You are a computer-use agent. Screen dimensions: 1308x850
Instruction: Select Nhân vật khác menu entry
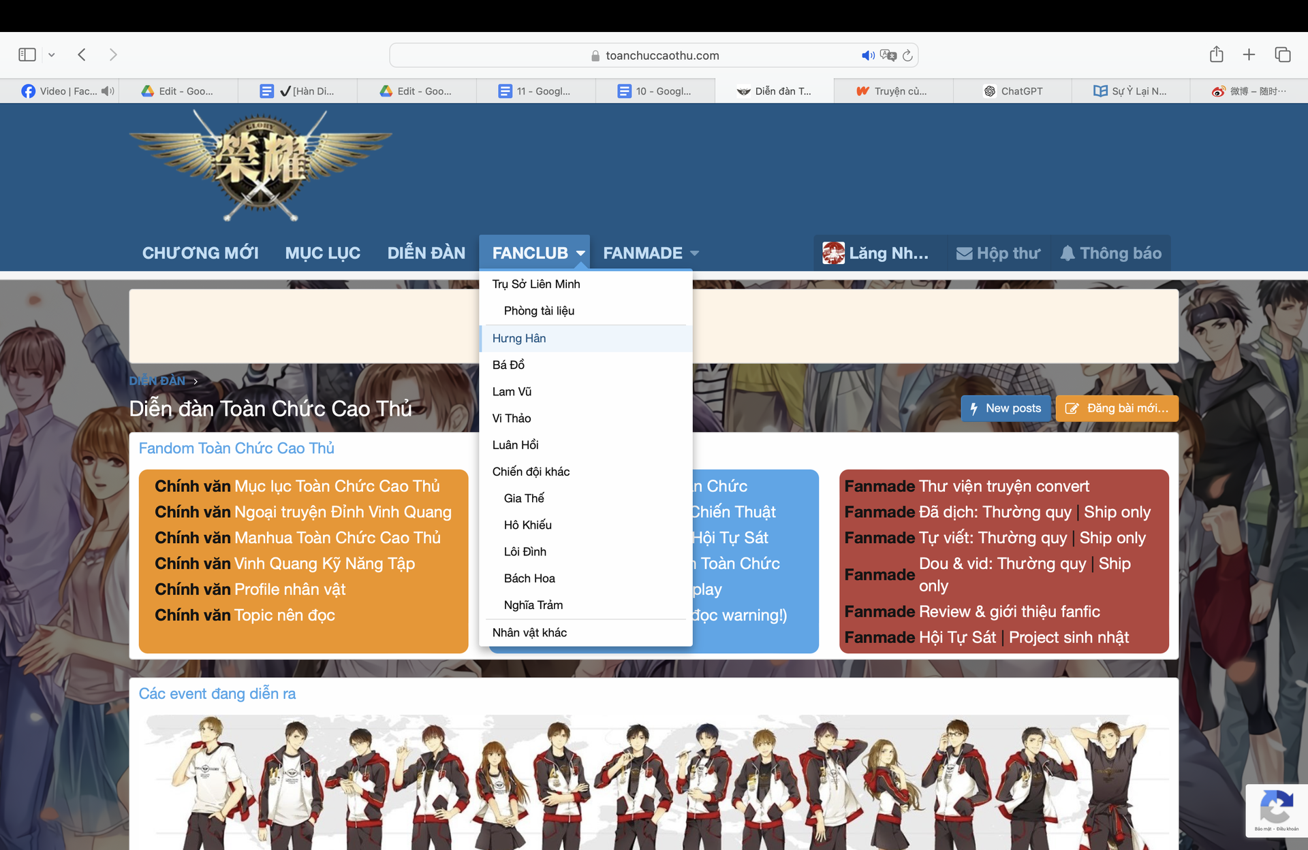point(586,633)
